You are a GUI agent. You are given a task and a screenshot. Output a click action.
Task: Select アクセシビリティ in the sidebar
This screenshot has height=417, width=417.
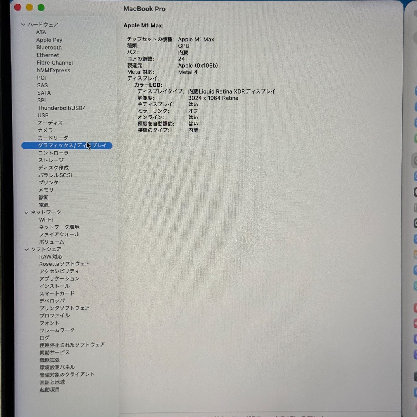click(59, 272)
